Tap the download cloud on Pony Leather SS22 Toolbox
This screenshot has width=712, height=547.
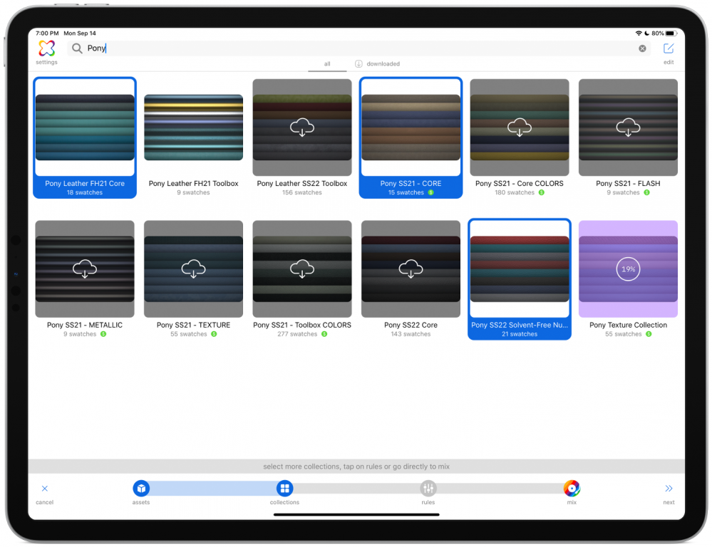[x=301, y=127]
